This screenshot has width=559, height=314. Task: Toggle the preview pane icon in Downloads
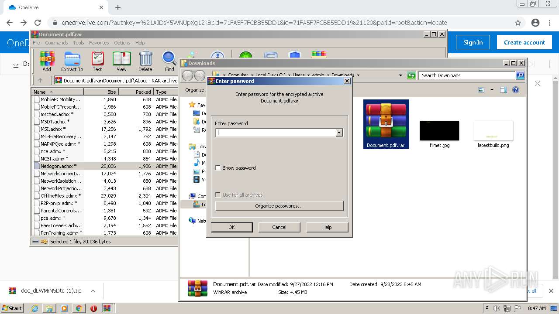click(x=503, y=90)
